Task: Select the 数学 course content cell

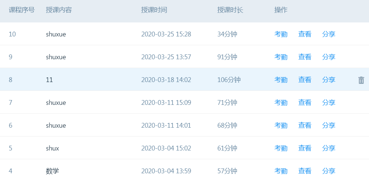Action: pos(53,171)
